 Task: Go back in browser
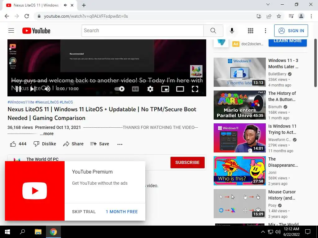click(7, 16)
